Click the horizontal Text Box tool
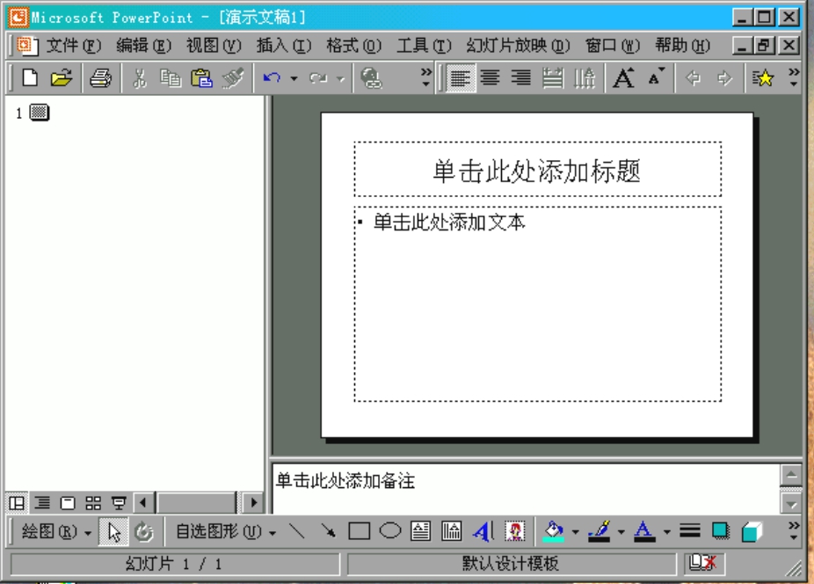The image size is (814, 584). (x=420, y=531)
